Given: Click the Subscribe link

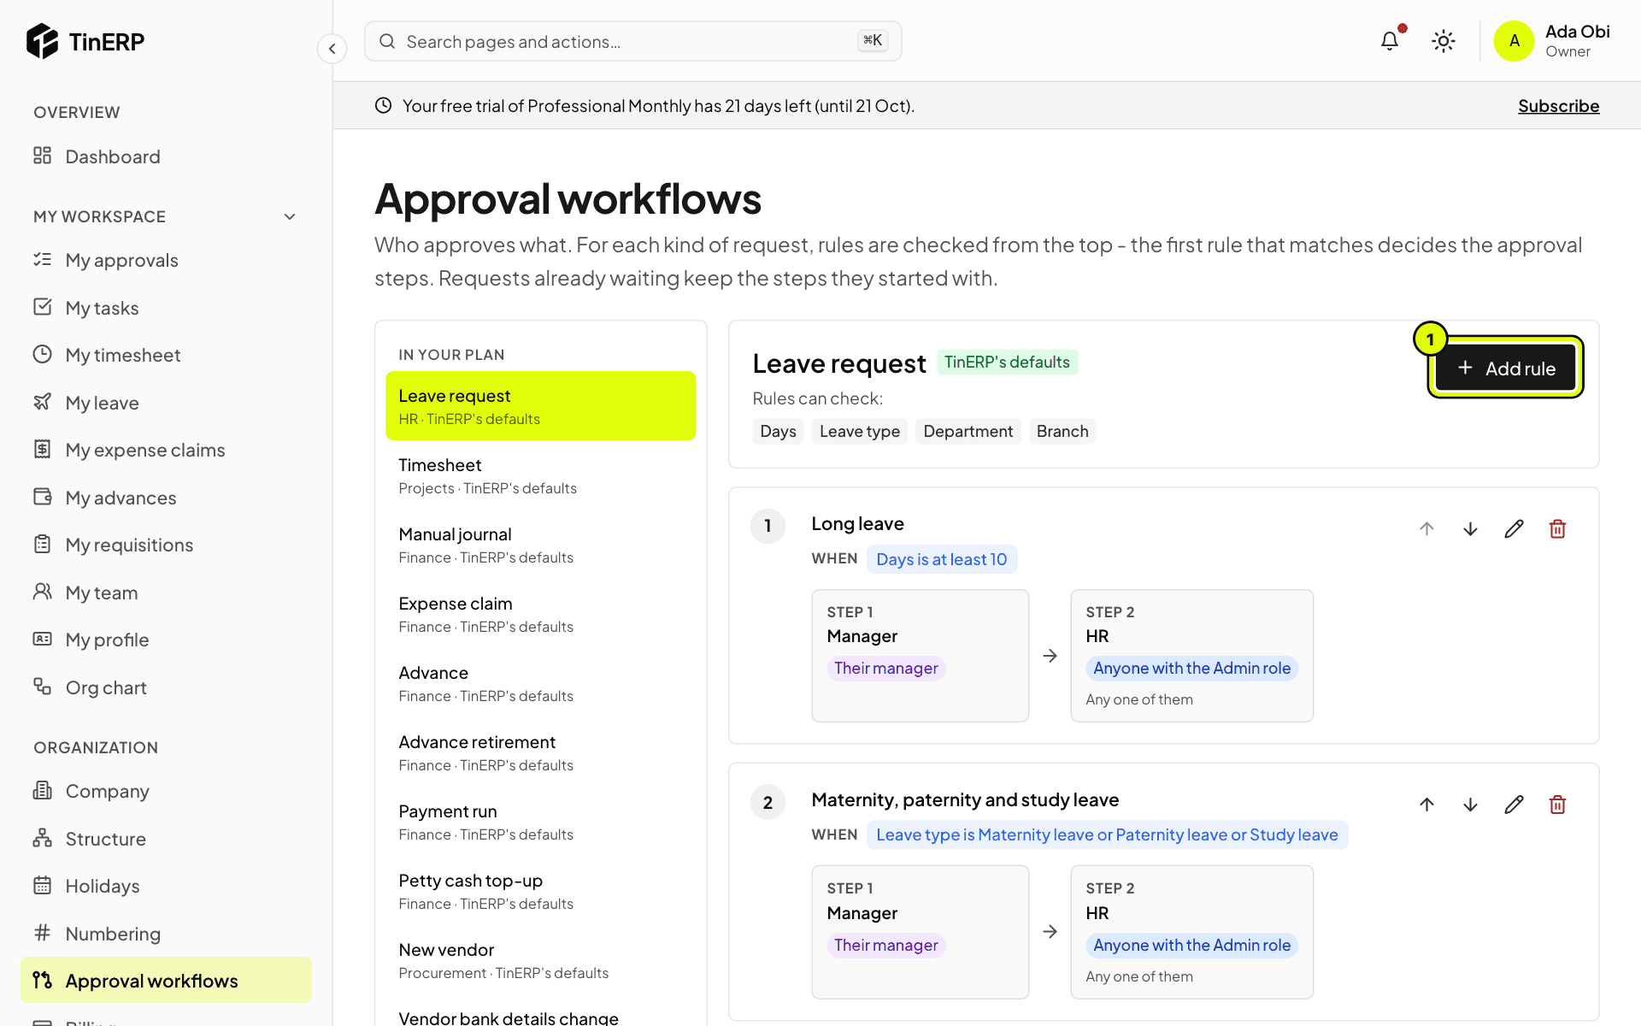Looking at the screenshot, I should (1558, 105).
